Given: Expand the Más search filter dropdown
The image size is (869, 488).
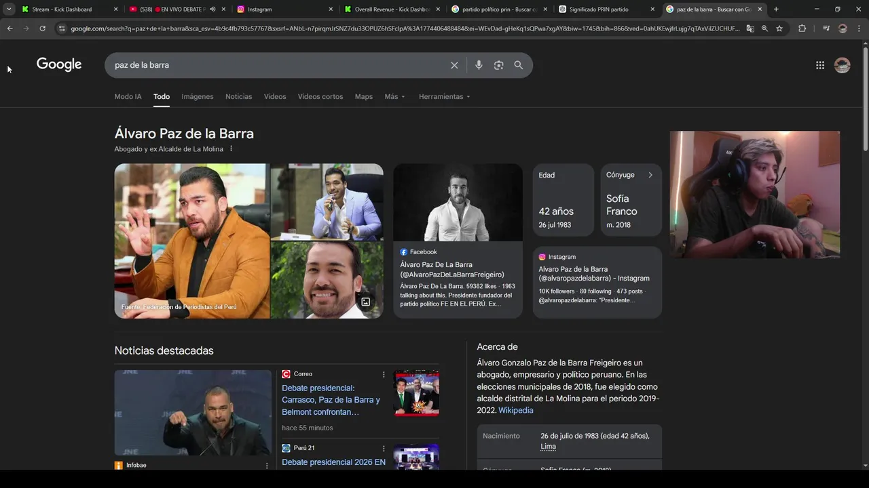Looking at the screenshot, I should (x=394, y=96).
